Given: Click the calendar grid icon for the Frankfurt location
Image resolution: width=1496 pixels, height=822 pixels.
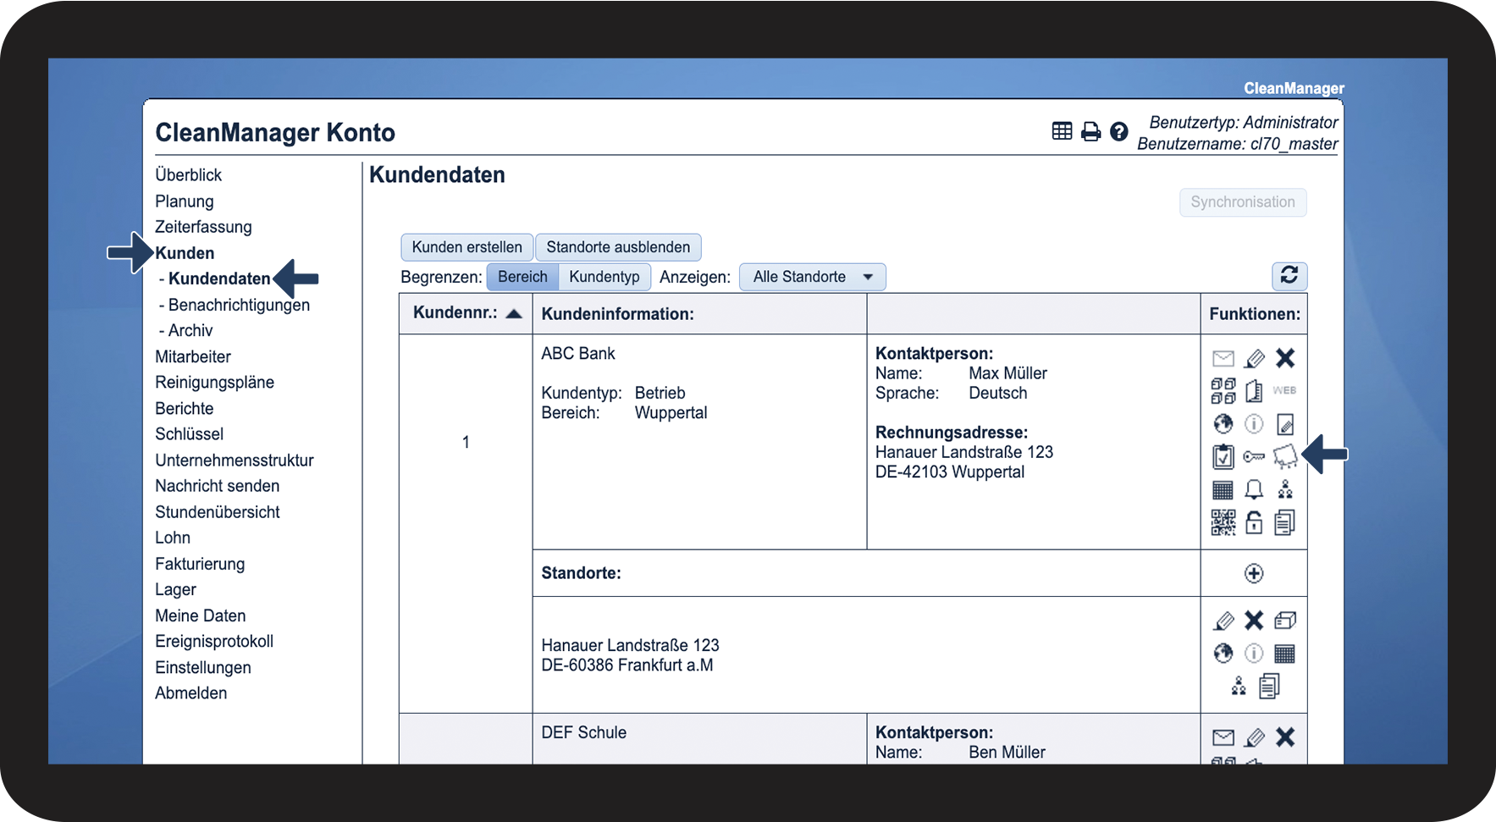Looking at the screenshot, I should (1285, 654).
